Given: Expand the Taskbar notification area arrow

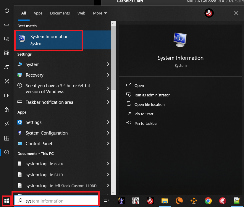Looking at the screenshot, I should [x=108, y=102].
